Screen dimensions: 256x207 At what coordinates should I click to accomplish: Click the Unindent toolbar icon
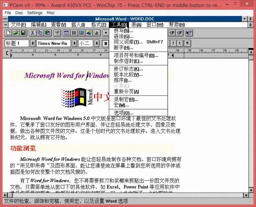click(x=172, y=33)
